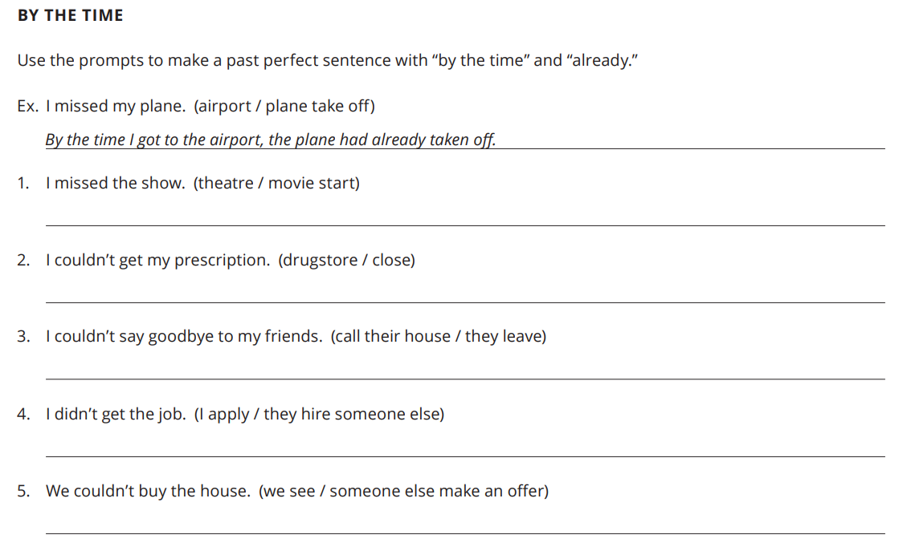Click the hint "(we see / someone else make an offer)"
911x543 pixels.
pyautogui.click(x=404, y=492)
